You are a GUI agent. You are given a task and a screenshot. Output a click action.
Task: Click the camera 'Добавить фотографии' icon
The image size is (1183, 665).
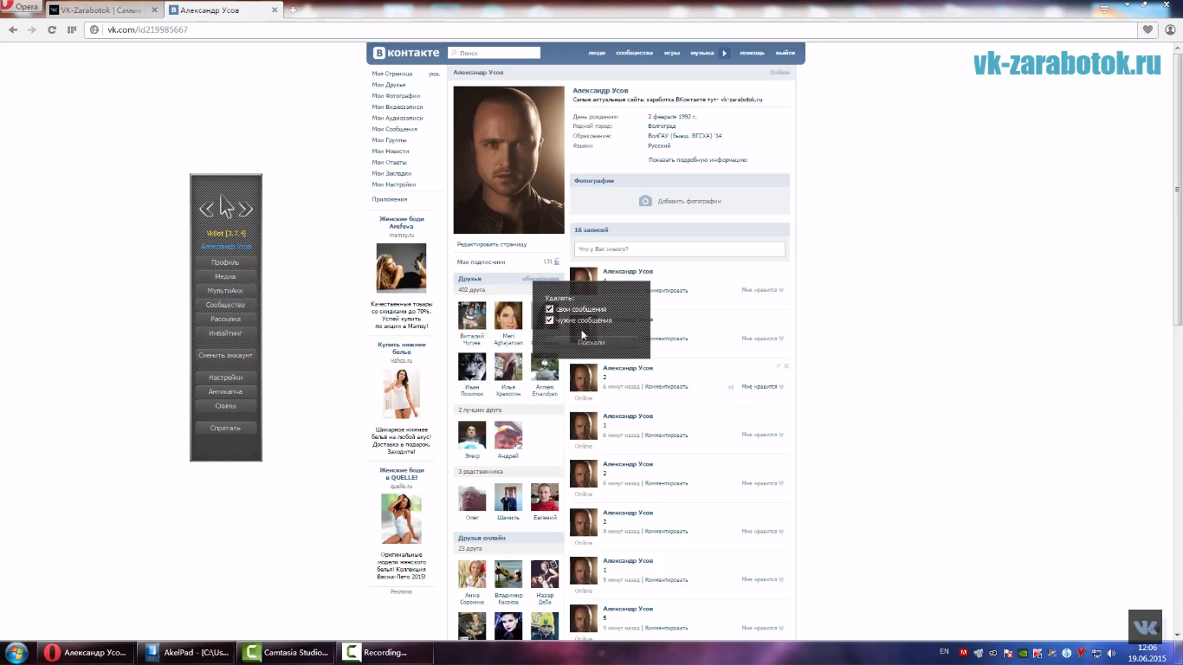[x=645, y=201]
